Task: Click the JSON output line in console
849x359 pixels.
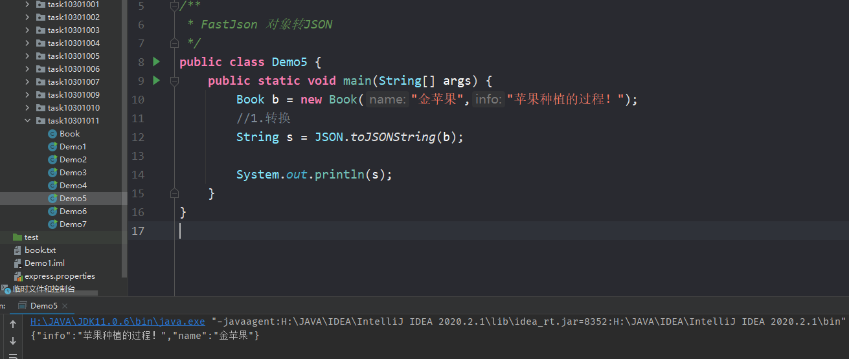Action: coord(145,335)
